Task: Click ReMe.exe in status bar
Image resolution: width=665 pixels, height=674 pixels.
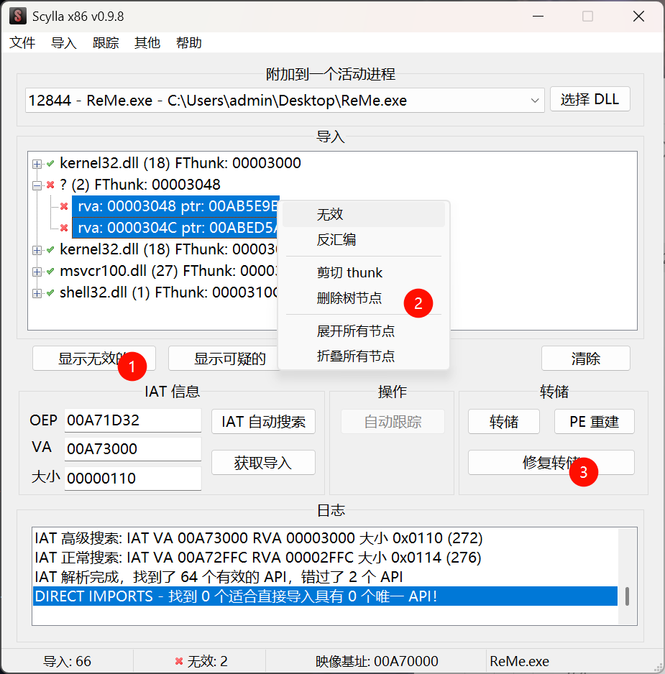Action: coord(519,661)
